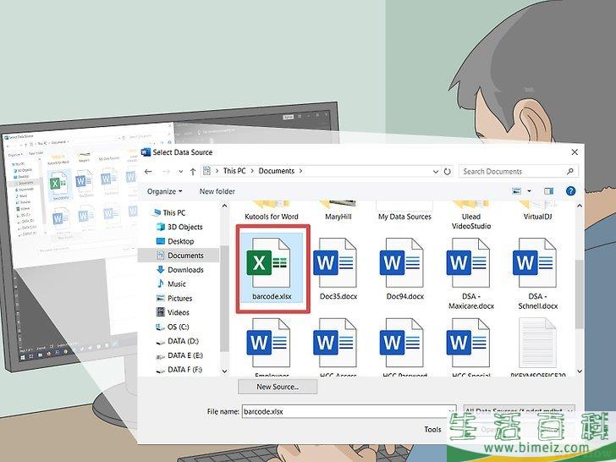
Task: Select the DSA - Schnell.docx file
Action: tap(537, 274)
